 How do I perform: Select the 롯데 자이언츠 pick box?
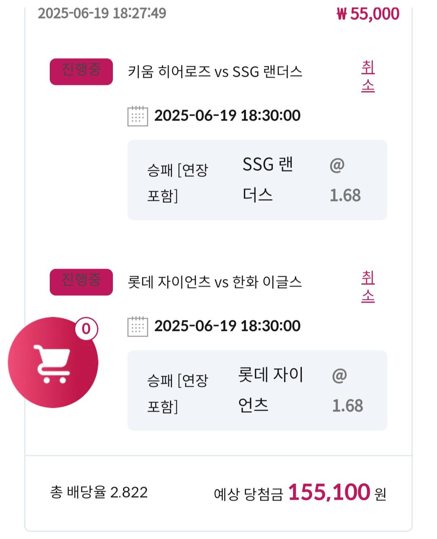click(257, 390)
